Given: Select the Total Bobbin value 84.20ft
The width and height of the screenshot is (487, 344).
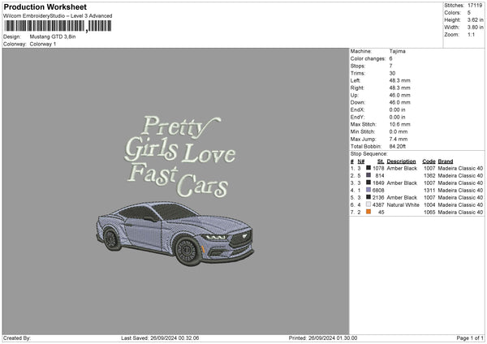Looking at the screenshot, I should coord(398,146).
